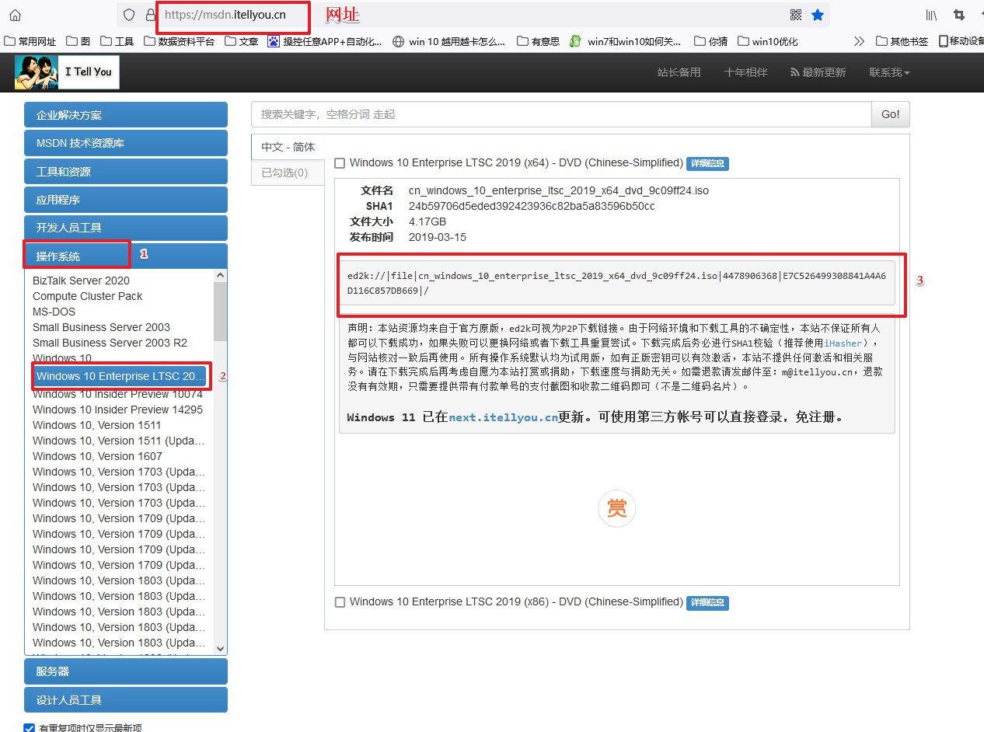Open the next.itellyou.cn link

(504, 417)
